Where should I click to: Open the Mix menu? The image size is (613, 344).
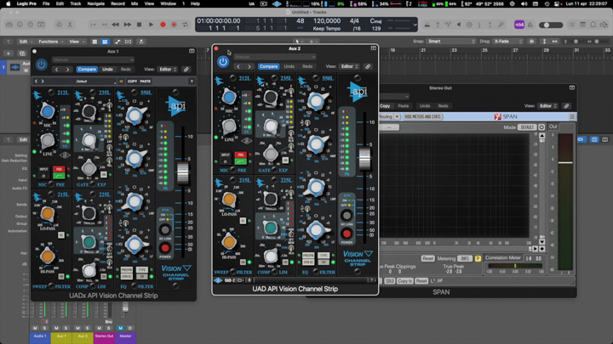135,3
